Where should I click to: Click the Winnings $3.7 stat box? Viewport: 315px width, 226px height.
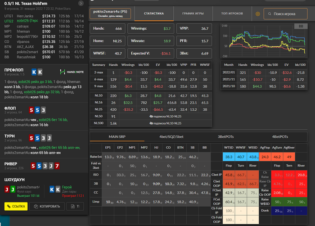click(151, 28)
